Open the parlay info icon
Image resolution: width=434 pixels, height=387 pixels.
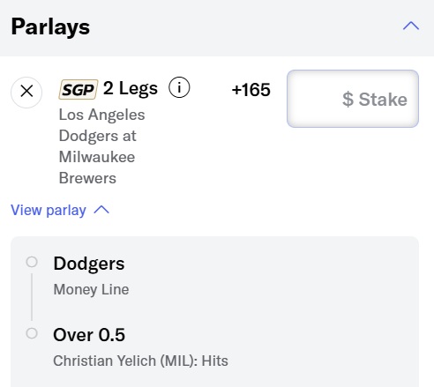click(179, 87)
